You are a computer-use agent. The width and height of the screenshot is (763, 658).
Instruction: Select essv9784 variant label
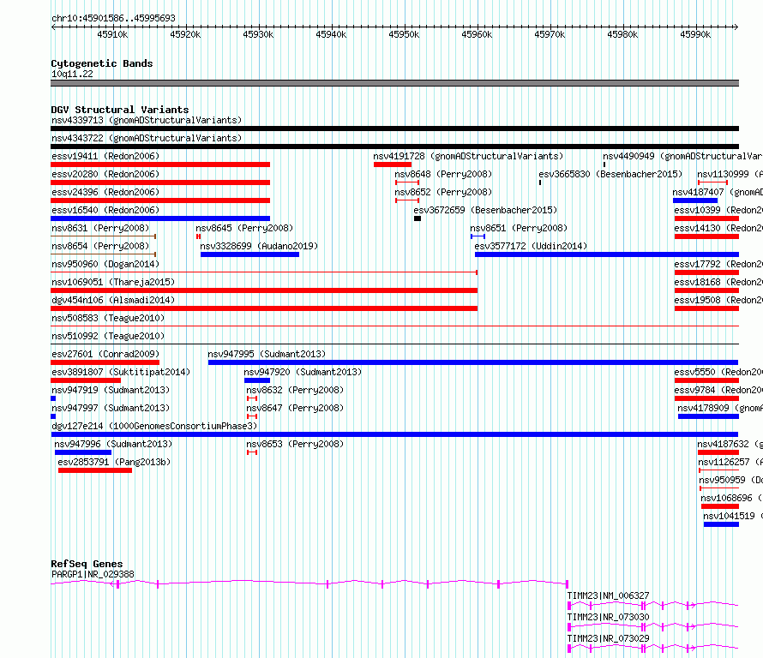pos(718,390)
